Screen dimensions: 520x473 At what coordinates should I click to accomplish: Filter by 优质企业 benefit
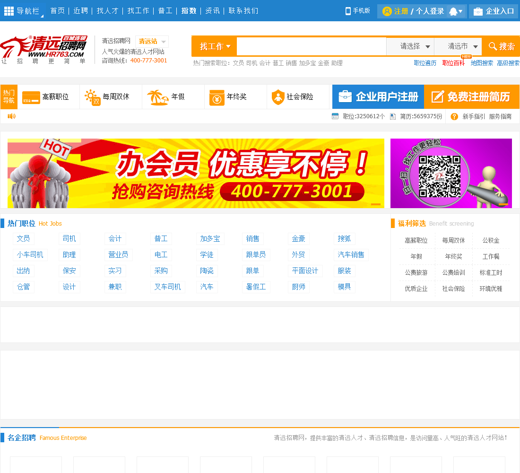416,289
